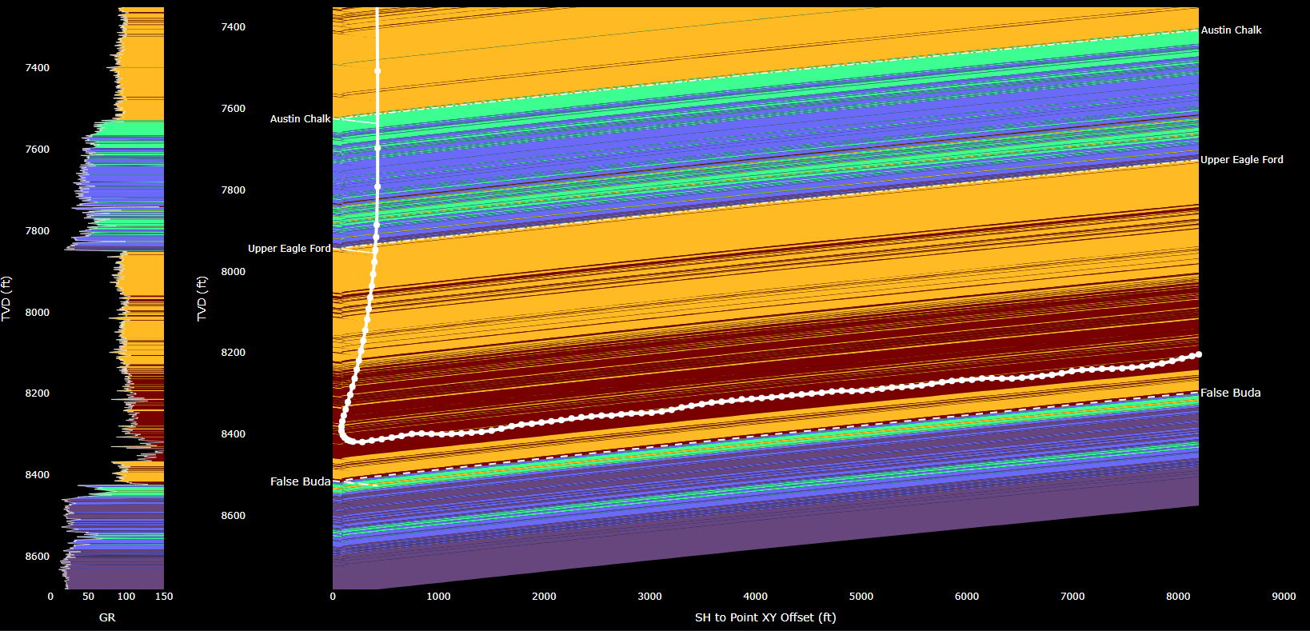
Task: Click the topmost survey marker on vertical wellbore
Action: point(377,71)
